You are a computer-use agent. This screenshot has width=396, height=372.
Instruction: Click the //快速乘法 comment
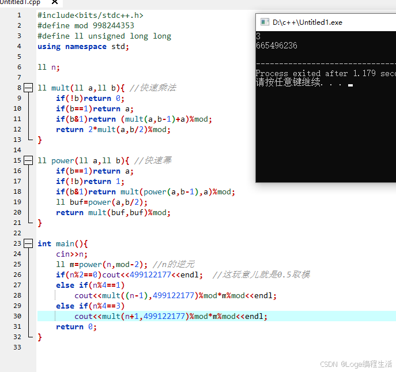[x=153, y=88]
